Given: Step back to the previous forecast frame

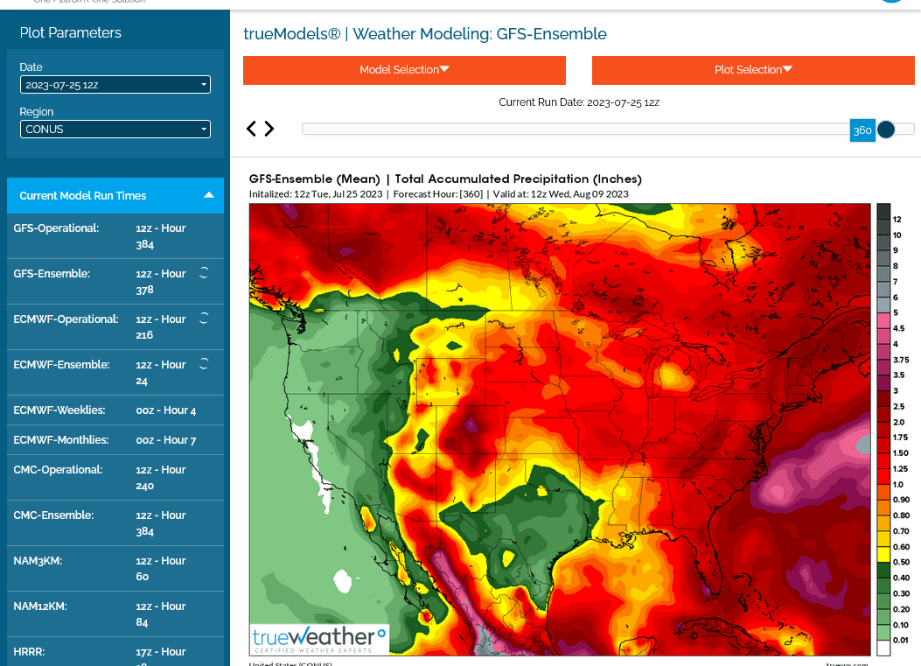Looking at the screenshot, I should tap(251, 129).
